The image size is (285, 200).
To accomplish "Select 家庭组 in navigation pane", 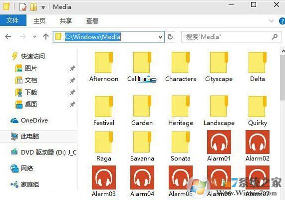I will click(x=25, y=184).
